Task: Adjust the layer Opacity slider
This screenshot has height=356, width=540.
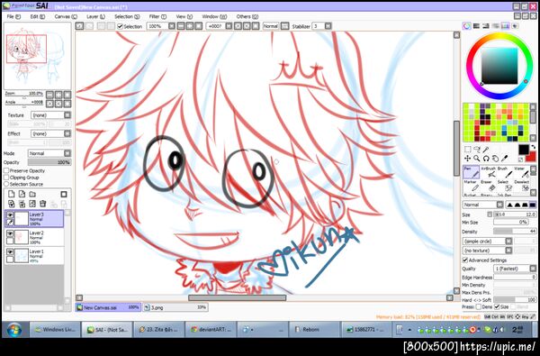Action: (x=49, y=162)
